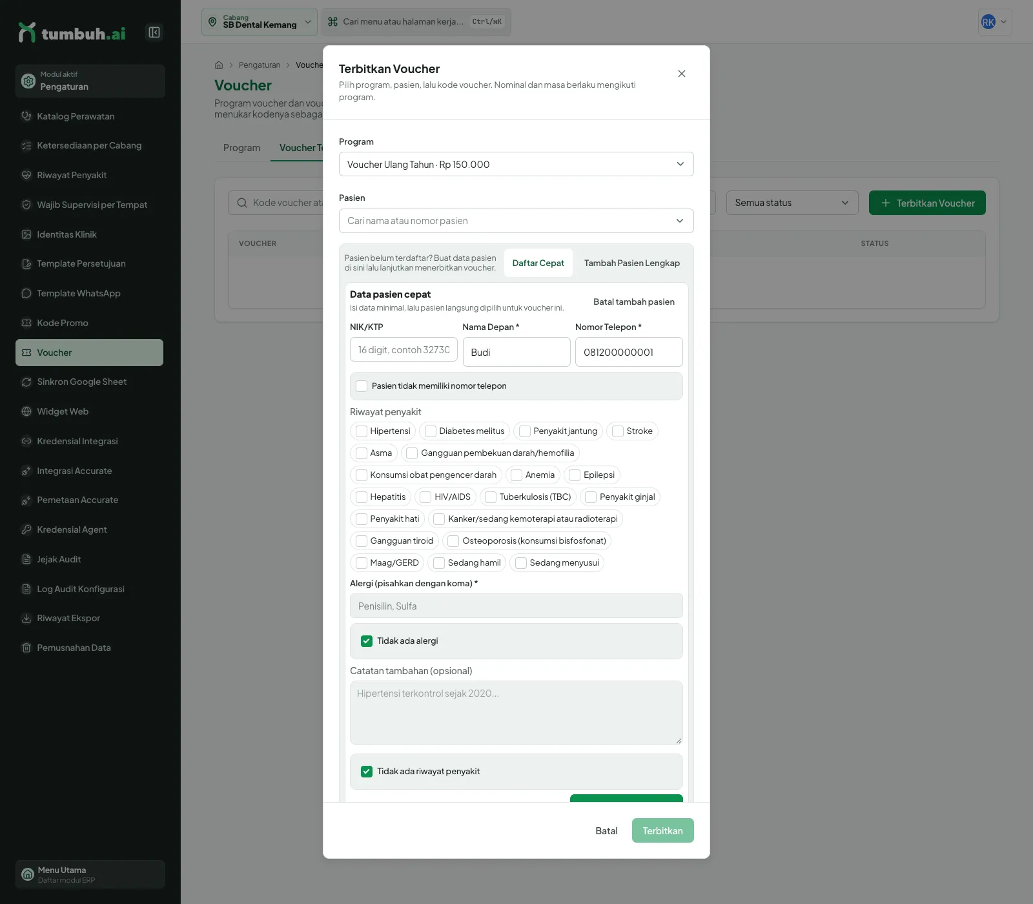This screenshot has width=1033, height=904.
Task: Open Katalog Perawatan sidebar icon
Action: pyautogui.click(x=26, y=116)
